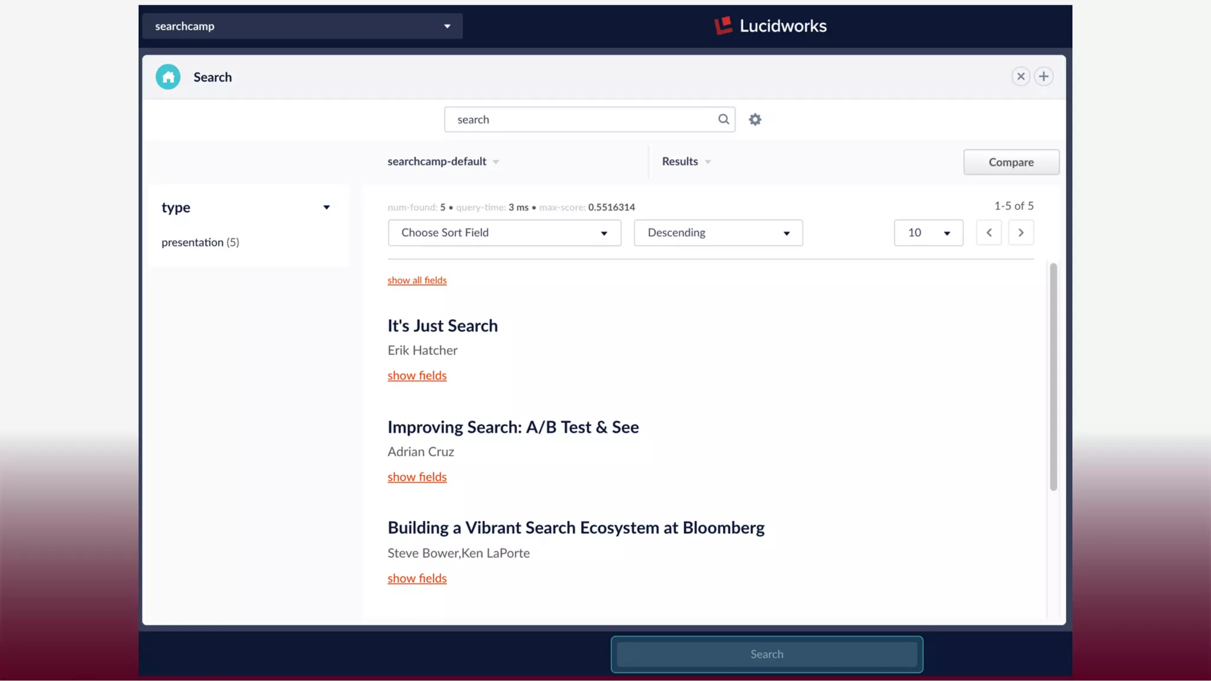Click the results list vertical scrollbar
Screen dimensions: 1211x681
click(x=1053, y=377)
